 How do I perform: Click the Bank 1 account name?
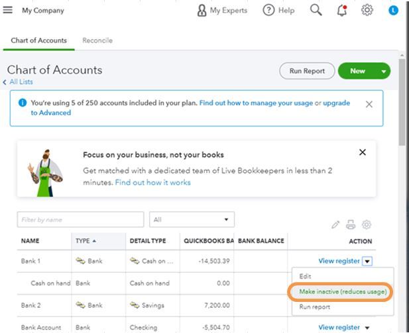point(30,261)
